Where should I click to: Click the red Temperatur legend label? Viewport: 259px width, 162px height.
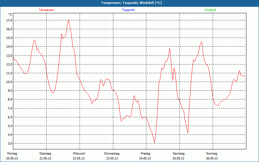pos(47,10)
